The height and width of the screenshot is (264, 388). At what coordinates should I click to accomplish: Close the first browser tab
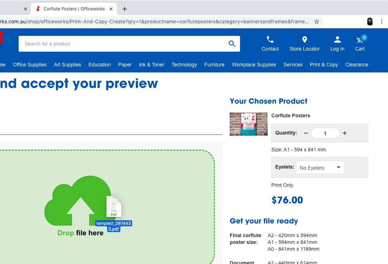pyautogui.click(x=25, y=9)
